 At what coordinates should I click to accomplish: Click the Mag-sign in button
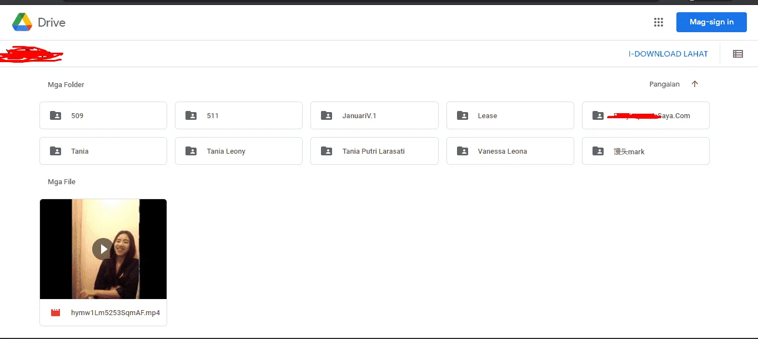click(x=711, y=22)
